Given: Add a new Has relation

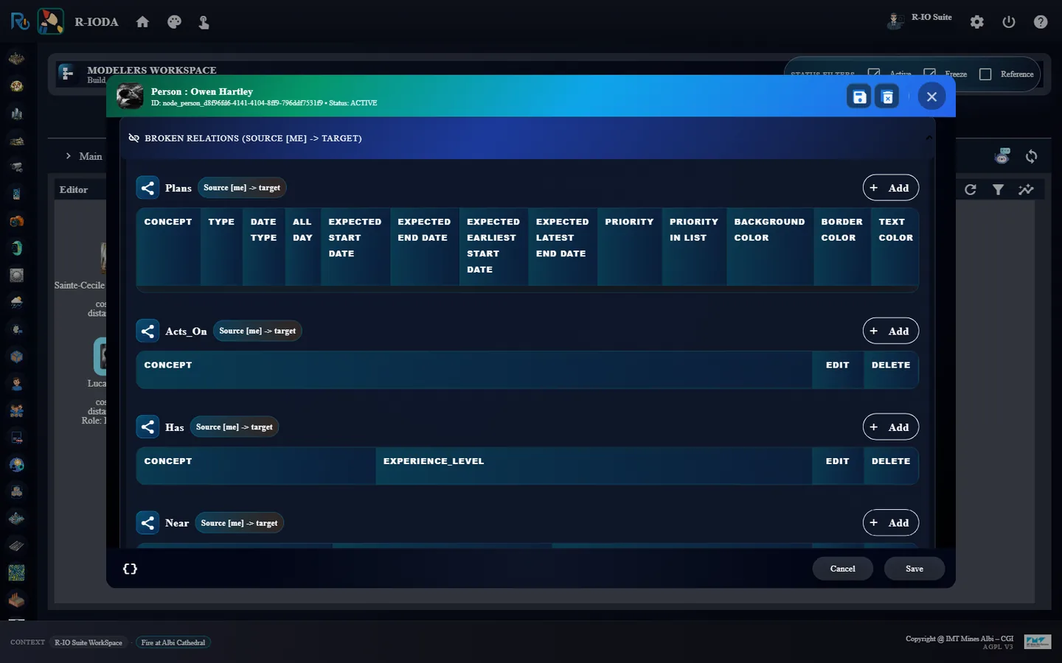Looking at the screenshot, I should (890, 427).
